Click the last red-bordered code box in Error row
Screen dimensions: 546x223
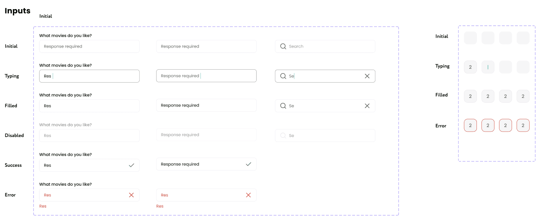click(x=523, y=126)
